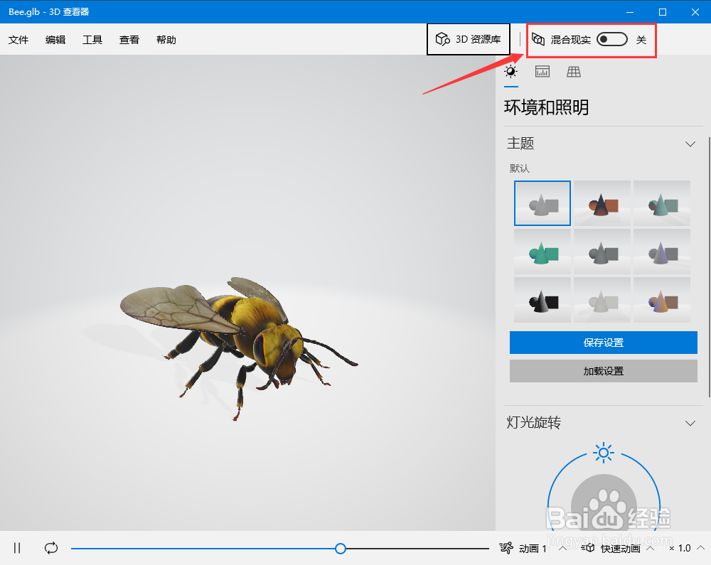The height and width of the screenshot is (565, 711).
Task: Select the pale white theme thumbnail
Action: [602, 300]
